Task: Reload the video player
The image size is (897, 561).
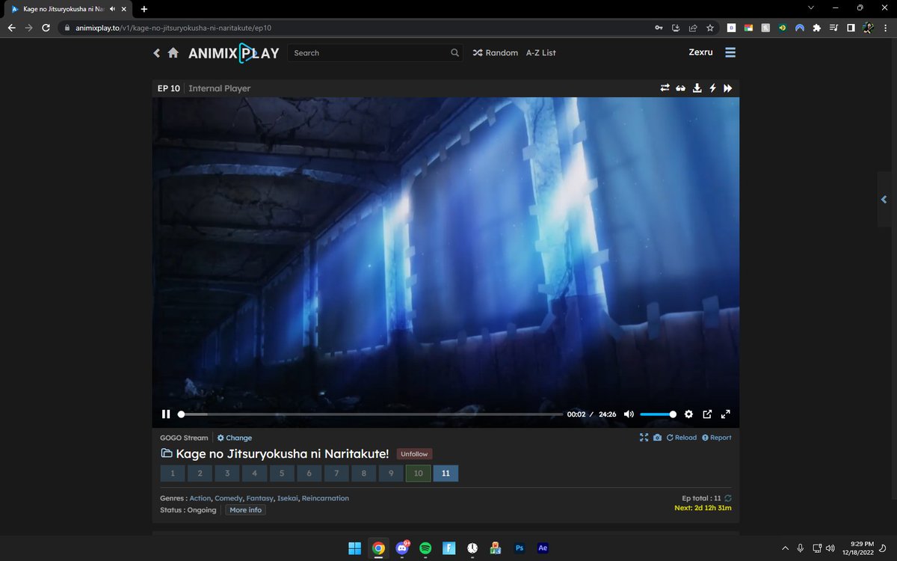Action: click(681, 438)
